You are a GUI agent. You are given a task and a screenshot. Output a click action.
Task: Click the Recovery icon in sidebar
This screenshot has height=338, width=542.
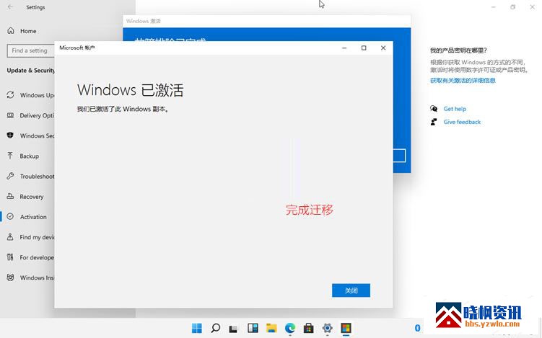click(x=10, y=196)
